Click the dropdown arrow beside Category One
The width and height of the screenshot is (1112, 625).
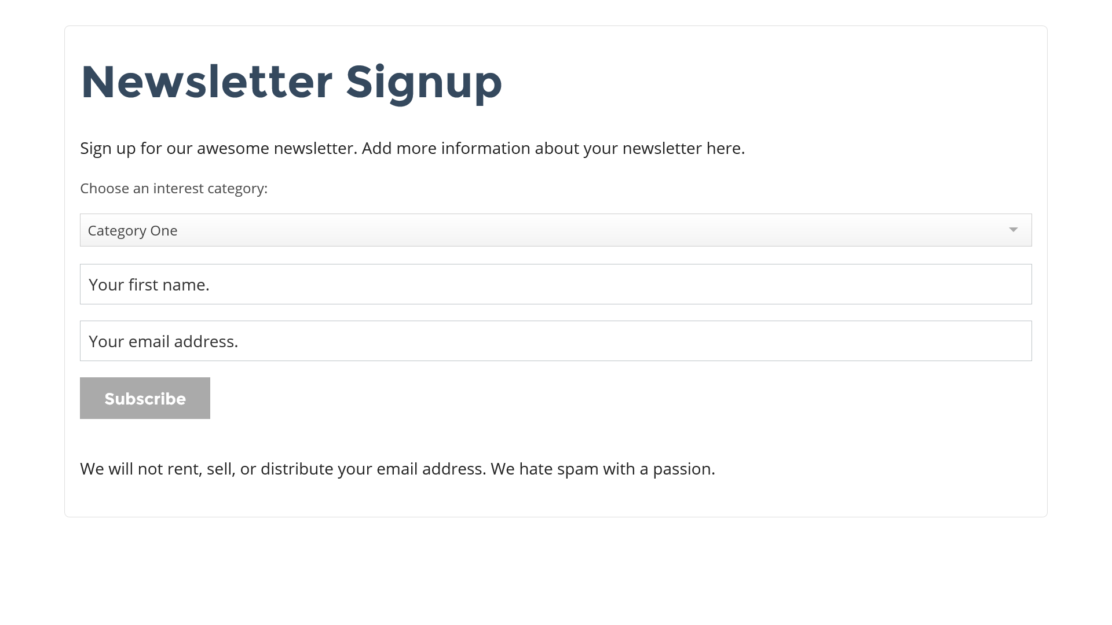pyautogui.click(x=1013, y=230)
